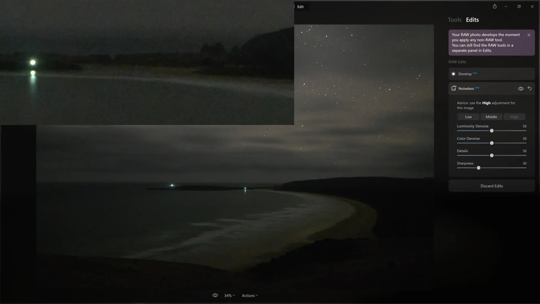Select the Low noise reduction preset
540x304 pixels.
[468, 117]
